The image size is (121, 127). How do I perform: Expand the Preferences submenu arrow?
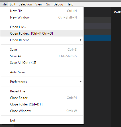[81, 81]
